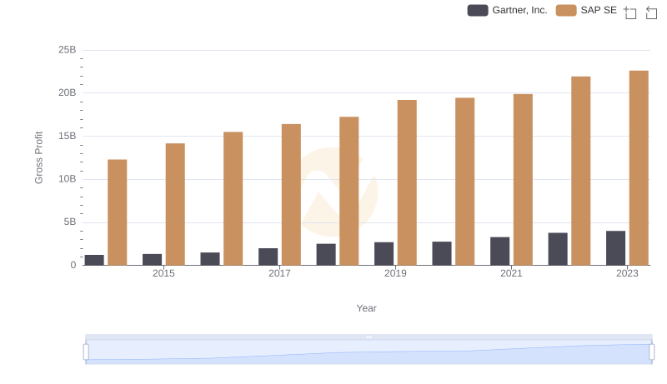The image size is (667, 384).
Task: Click the SAP SE bar for 2015
Action: point(175,204)
